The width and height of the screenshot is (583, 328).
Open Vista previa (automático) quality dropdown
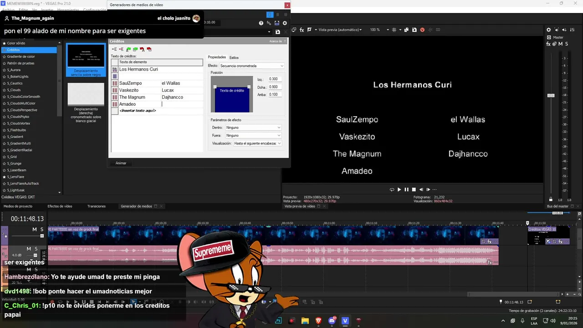click(340, 30)
